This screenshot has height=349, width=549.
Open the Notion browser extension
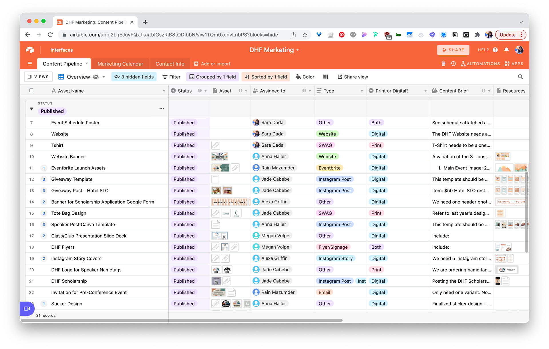(x=455, y=35)
